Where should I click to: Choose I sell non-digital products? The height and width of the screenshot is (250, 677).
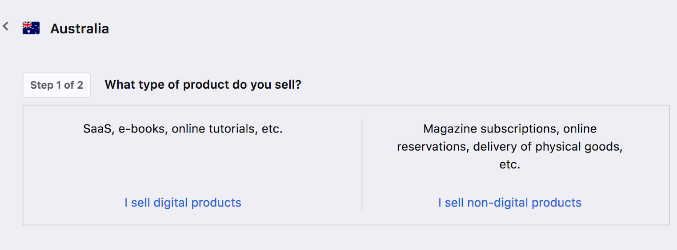pos(509,203)
